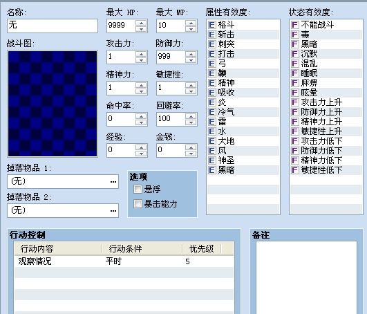
Task: Enable the 暴击能力 checkbox
Action: point(138,204)
